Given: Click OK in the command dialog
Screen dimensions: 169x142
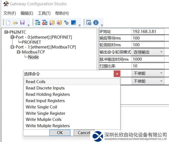Looking at the screenshot, I should point(60,133).
